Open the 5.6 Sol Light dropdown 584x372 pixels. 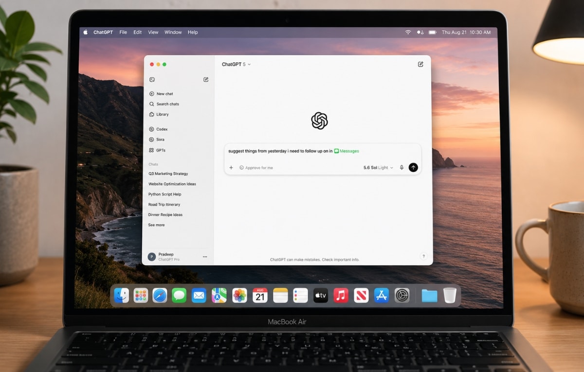click(378, 168)
